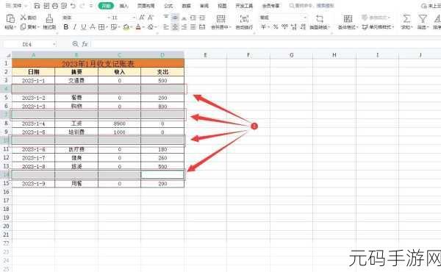Viewport: 441px width, 272px height.
Task: Select column header E
Action: click(205, 55)
